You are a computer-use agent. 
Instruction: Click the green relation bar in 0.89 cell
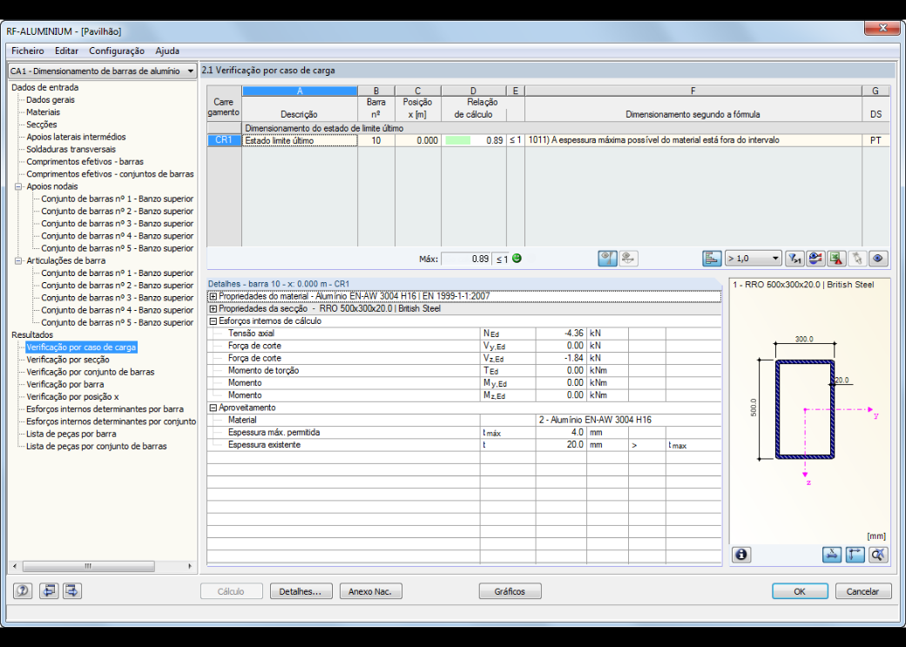458,140
